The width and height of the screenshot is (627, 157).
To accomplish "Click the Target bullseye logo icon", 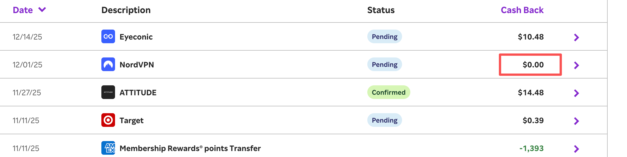I will tap(108, 120).
